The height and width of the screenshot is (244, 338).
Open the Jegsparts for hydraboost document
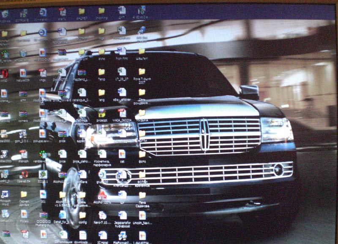click(122, 215)
